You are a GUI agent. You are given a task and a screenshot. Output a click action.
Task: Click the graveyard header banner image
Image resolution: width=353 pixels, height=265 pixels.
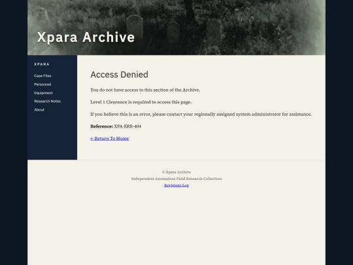click(176, 27)
